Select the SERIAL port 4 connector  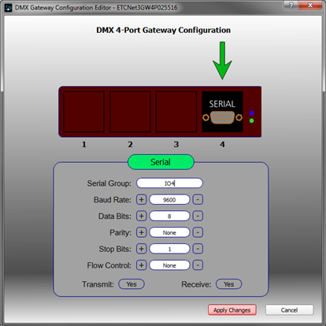point(222,112)
